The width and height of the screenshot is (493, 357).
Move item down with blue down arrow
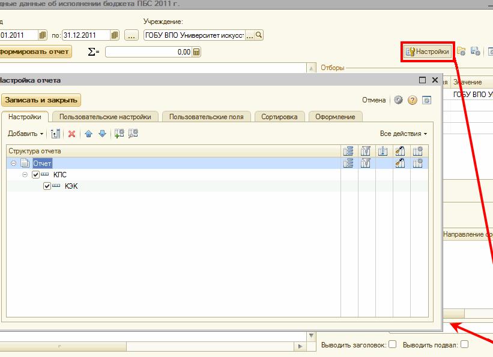point(103,134)
